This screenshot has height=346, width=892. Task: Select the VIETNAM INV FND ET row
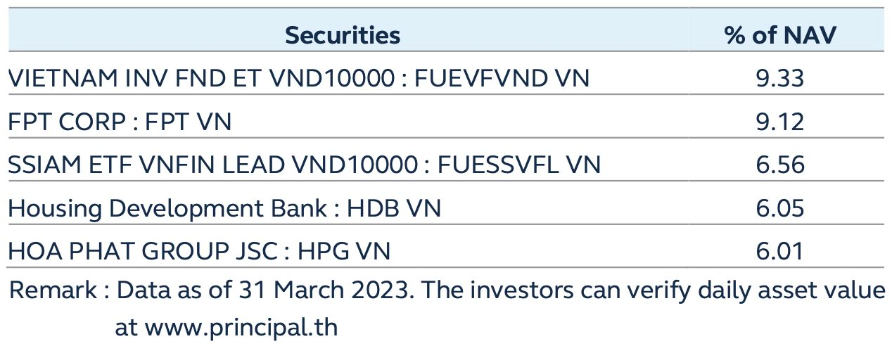point(446,79)
